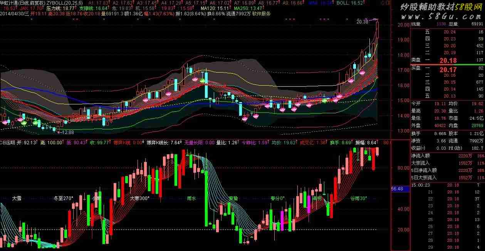Click the 12.88 low price annotation on chart
This screenshot has width=485, height=251.
[67, 132]
